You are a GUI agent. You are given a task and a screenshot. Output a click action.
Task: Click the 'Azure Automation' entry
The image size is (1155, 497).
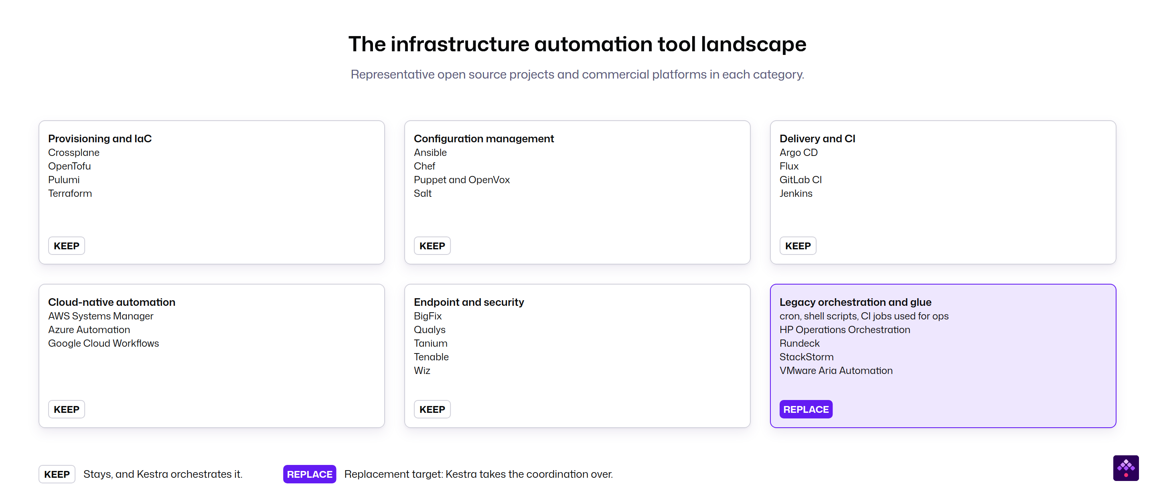tap(89, 330)
